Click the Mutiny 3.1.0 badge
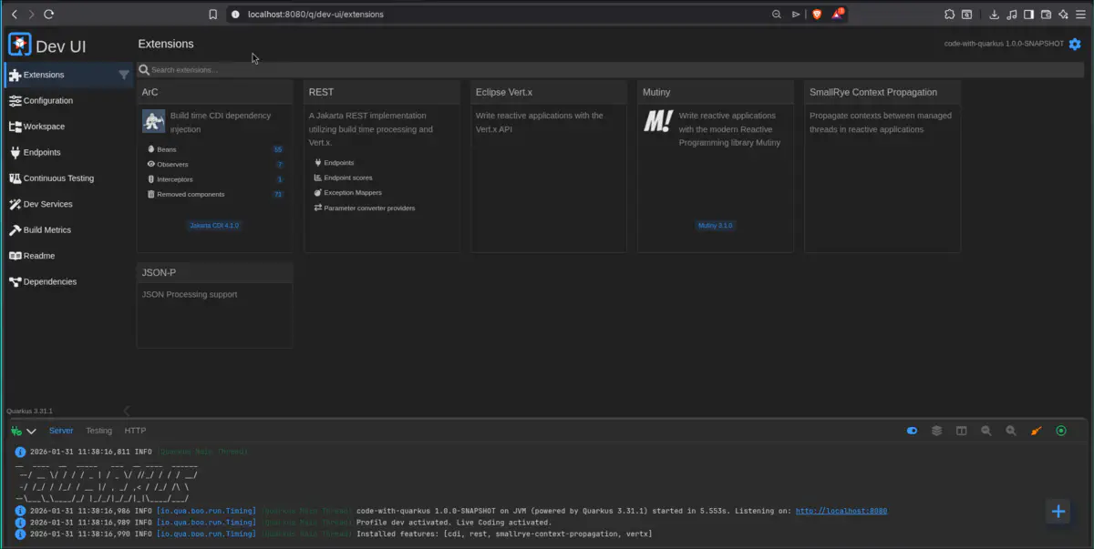Image resolution: width=1094 pixels, height=549 pixels. coord(715,225)
